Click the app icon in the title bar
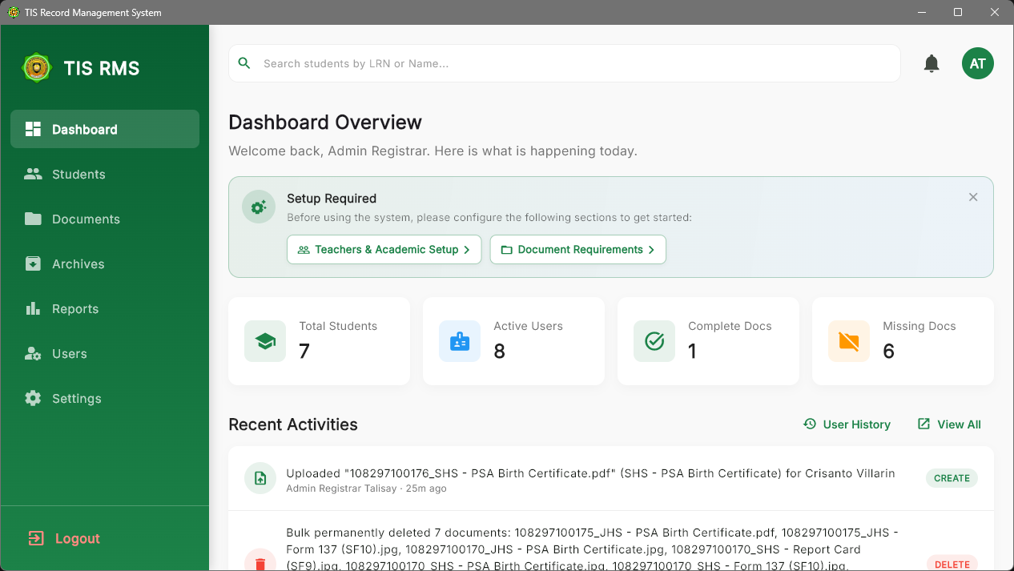 pos(13,13)
